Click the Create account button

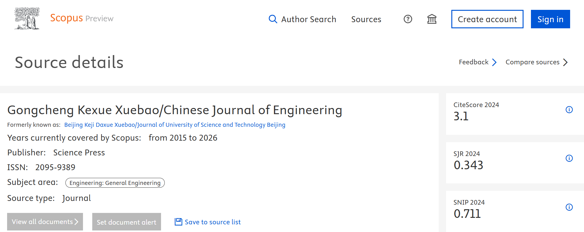point(487,19)
